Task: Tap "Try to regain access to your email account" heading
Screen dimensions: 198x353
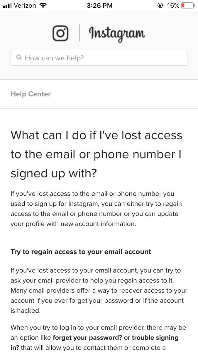Action: pyautogui.click(x=81, y=252)
